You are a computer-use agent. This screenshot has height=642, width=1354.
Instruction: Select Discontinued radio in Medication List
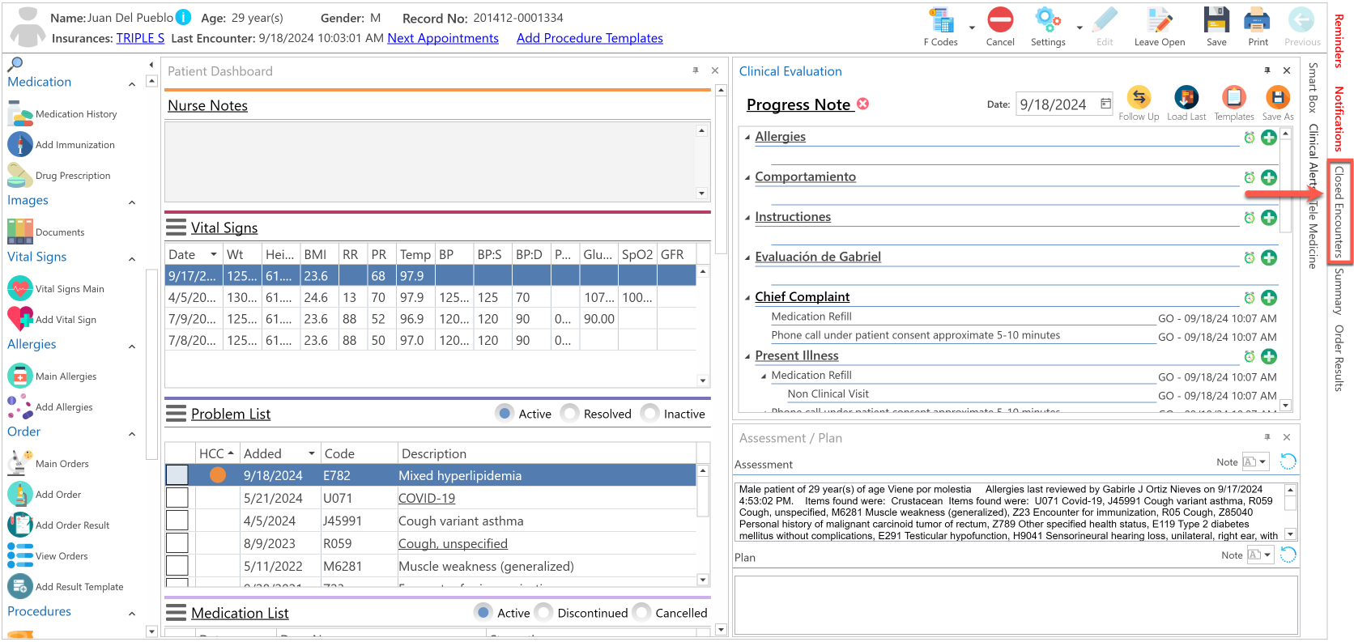544,613
